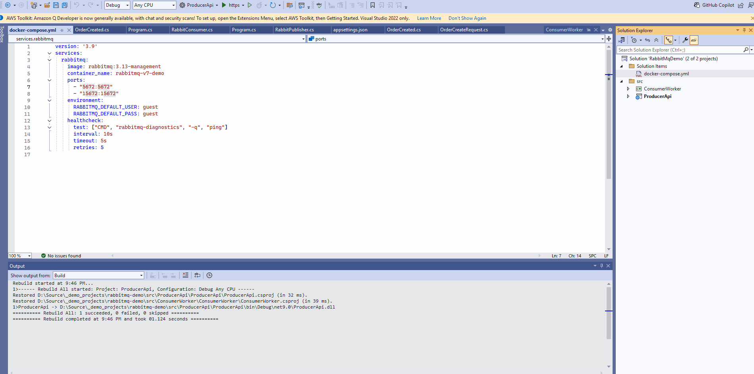Click Don't Show Again in the AWS notification
This screenshot has width=754, height=374.
[467, 18]
